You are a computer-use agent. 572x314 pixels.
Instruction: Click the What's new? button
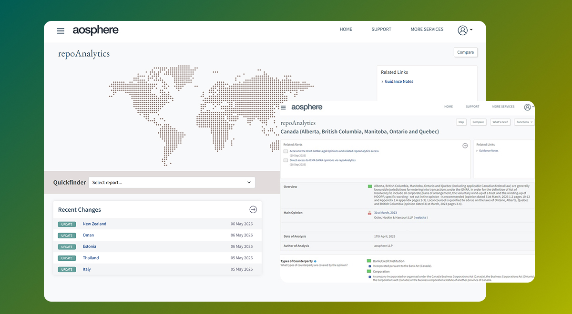tap(500, 122)
